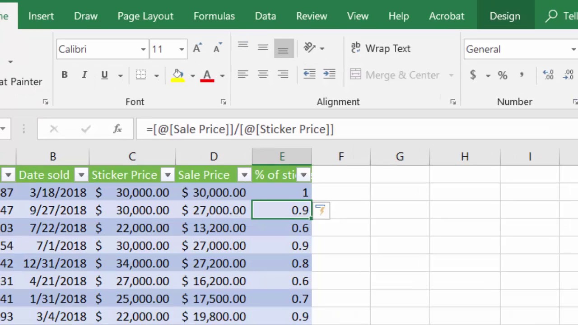Open Alignment dialog launcher
Screen dimensions: 578x325
click(453, 102)
